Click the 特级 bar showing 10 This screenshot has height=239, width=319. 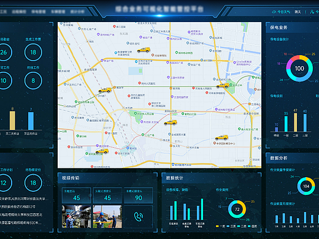277,129
